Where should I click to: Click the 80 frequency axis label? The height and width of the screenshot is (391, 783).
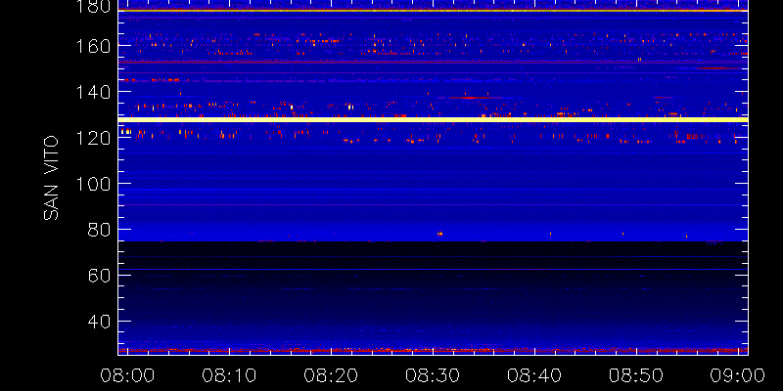click(x=100, y=230)
